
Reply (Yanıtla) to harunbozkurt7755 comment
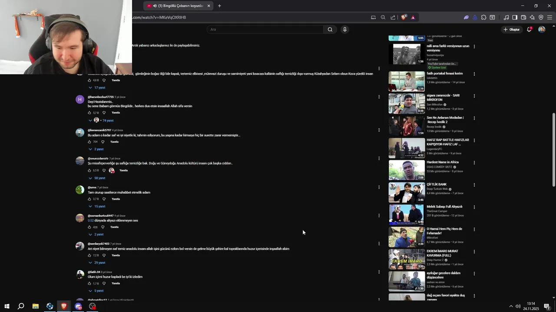click(116, 113)
